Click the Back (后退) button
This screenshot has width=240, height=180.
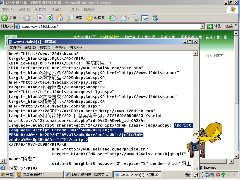tap(9, 18)
